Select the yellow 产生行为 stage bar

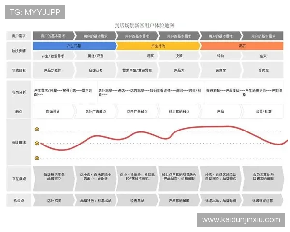point(159,46)
